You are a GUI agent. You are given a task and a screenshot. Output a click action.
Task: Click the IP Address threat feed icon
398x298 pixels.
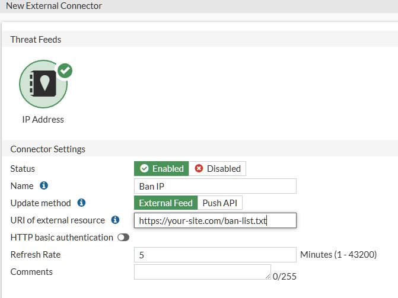tap(43, 84)
